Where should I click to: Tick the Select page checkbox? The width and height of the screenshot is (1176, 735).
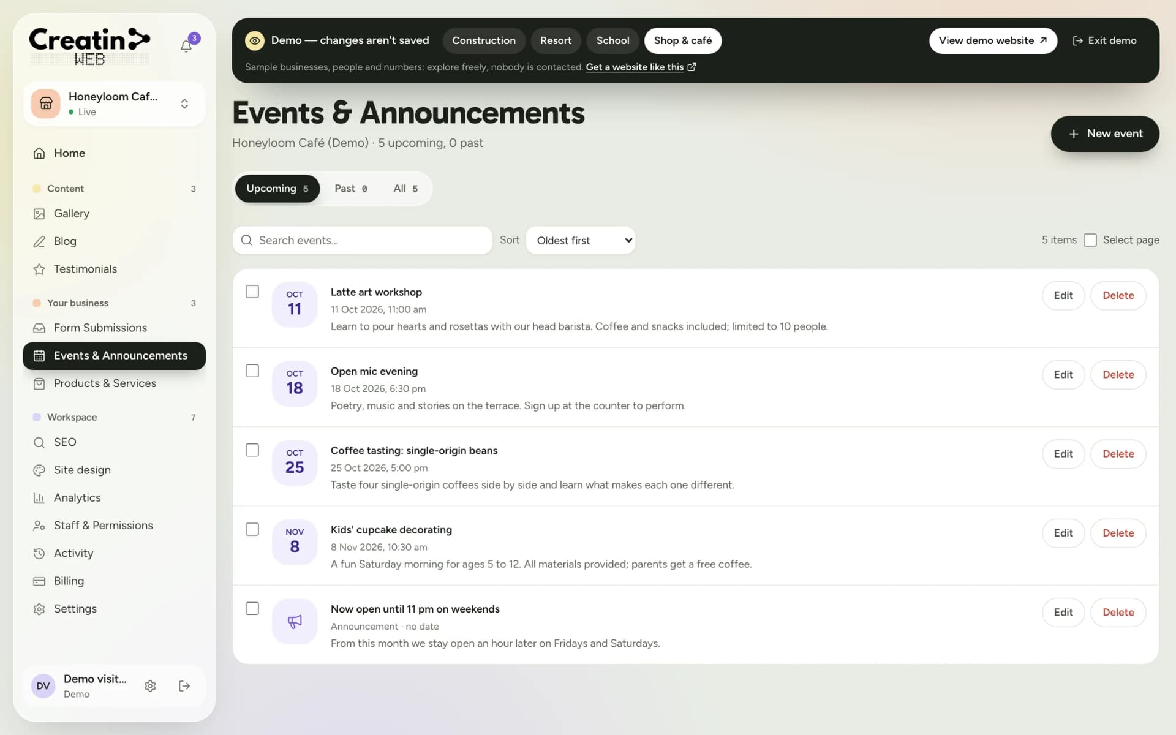1090,240
